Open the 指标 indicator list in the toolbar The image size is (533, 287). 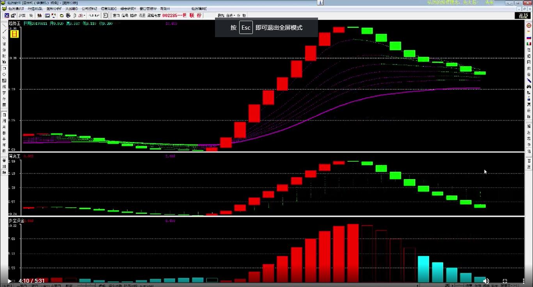point(133,16)
